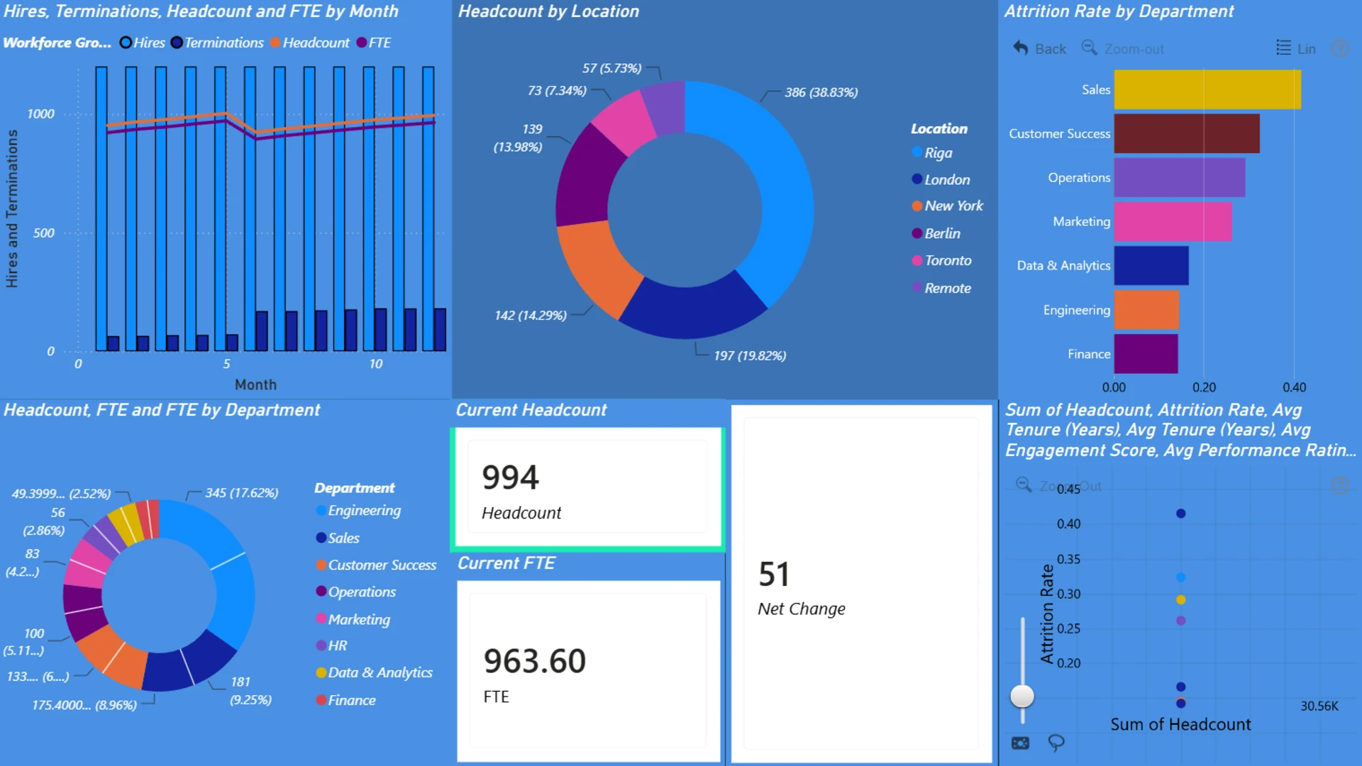Image resolution: width=1362 pixels, height=766 pixels.
Task: Toggle the Terminations series in legend
Action: click(x=217, y=43)
